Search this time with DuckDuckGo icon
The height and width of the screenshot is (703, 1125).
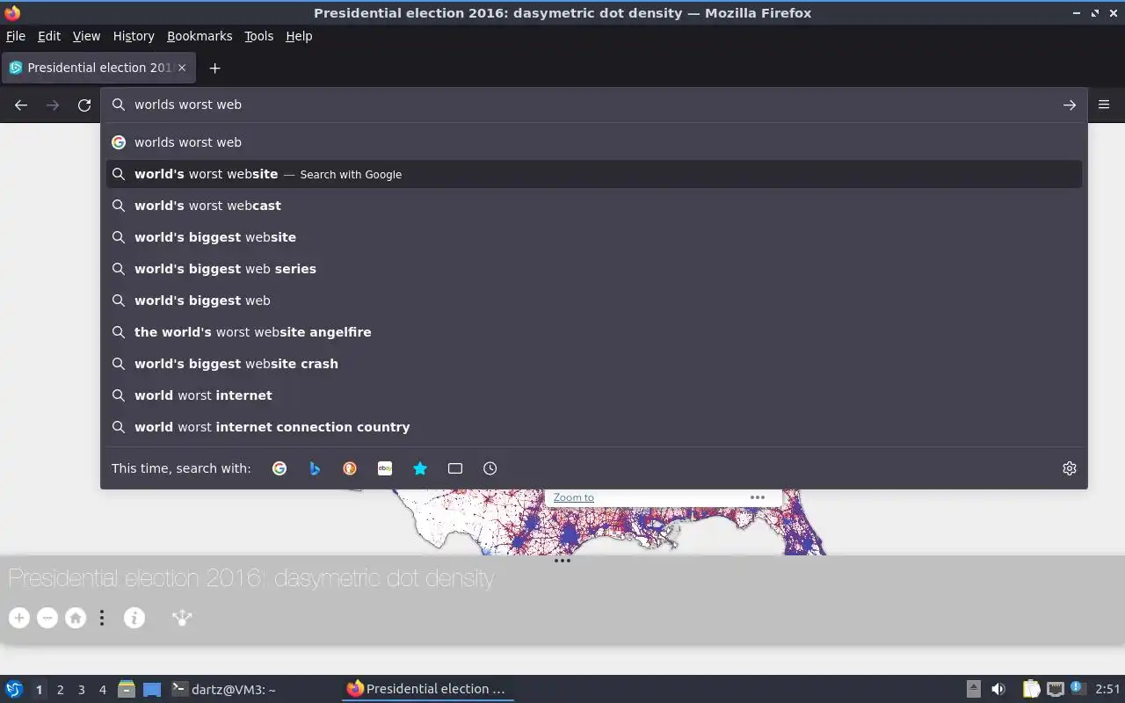(350, 468)
